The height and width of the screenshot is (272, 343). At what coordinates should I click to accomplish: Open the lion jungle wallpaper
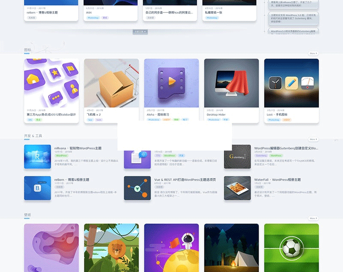point(111,248)
